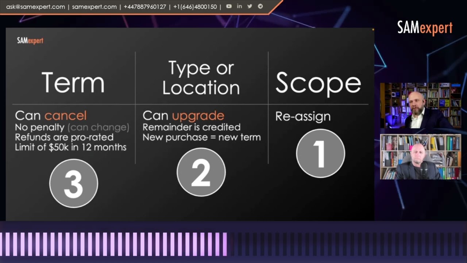Image resolution: width=467 pixels, height=263 pixels.
Task: Click the 'Term' heading
Action: pos(73,82)
